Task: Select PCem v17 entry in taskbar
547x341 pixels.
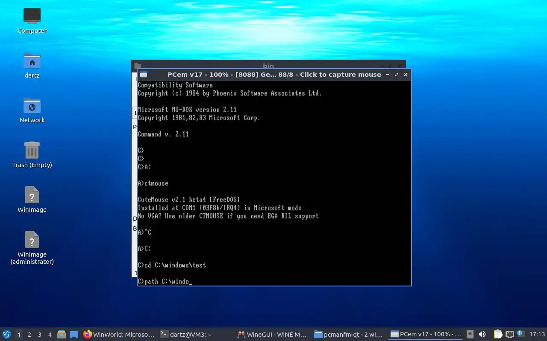Action: tap(426, 335)
